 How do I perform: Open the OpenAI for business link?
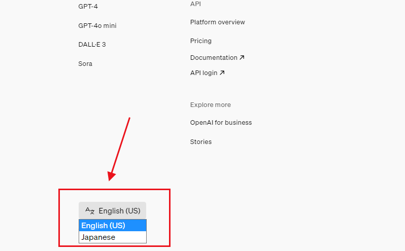coord(221,123)
